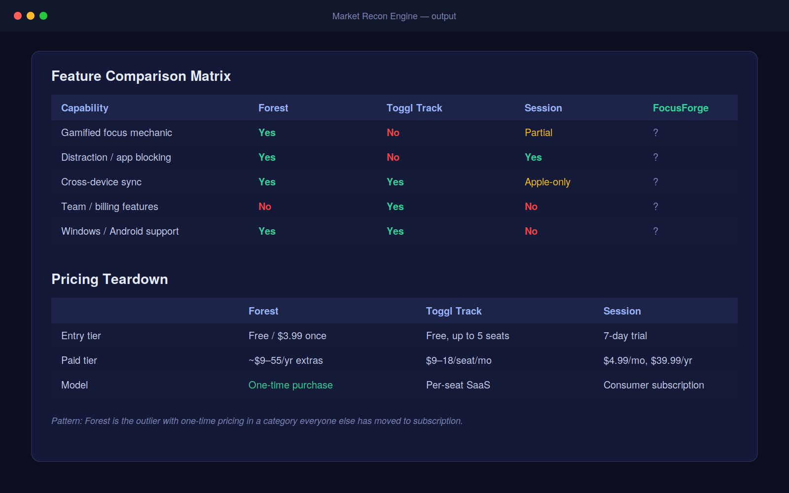Select the 'Cross-device sync' row label
Screen dimensions: 789x493
pyautogui.click(x=101, y=182)
